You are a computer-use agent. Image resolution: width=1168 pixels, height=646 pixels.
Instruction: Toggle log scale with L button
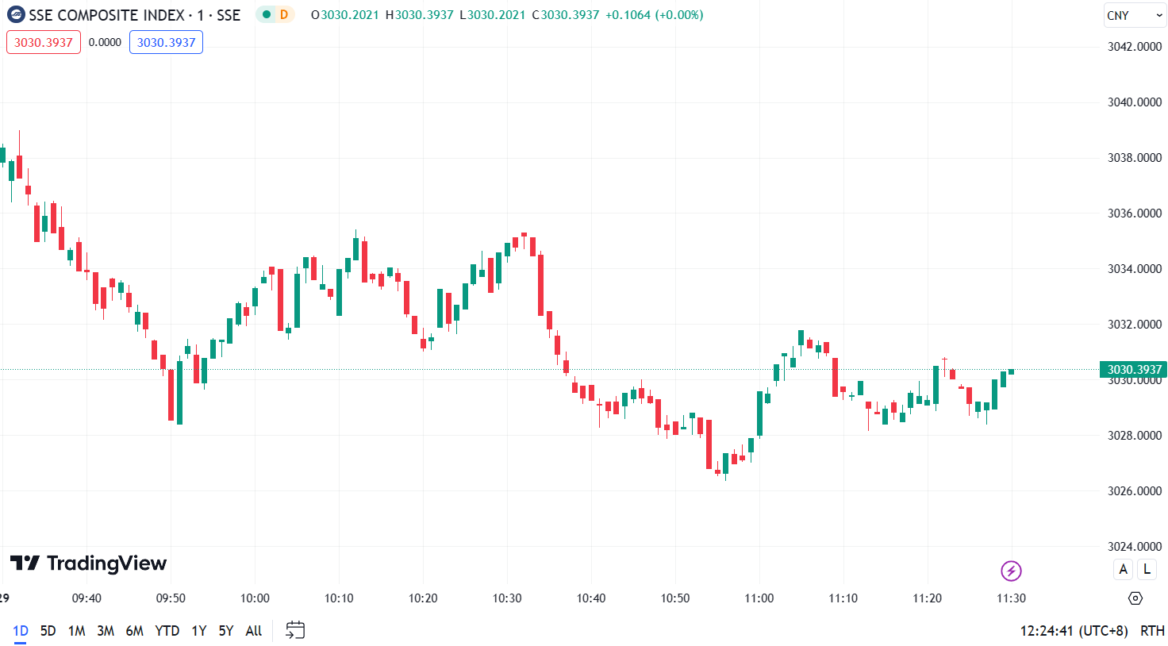click(1147, 569)
